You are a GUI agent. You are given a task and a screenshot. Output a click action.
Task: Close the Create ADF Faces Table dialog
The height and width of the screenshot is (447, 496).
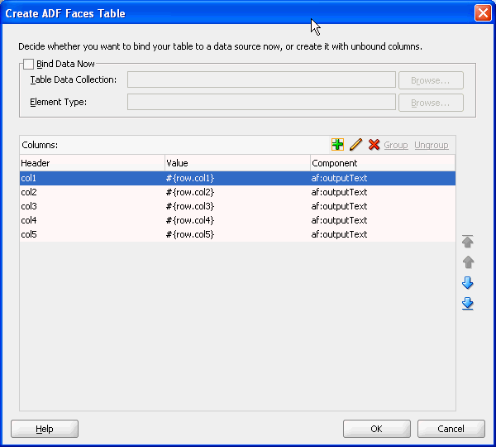point(483,13)
